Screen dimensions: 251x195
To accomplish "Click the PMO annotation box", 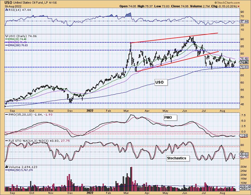I will pos(170,118).
